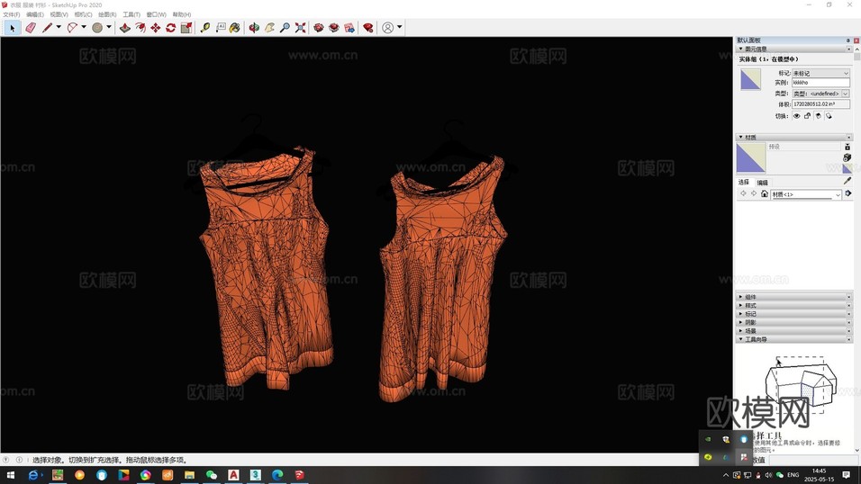This screenshot has height=484, width=861.
Task: Select the Paint Bucket tool
Action: 235,27
